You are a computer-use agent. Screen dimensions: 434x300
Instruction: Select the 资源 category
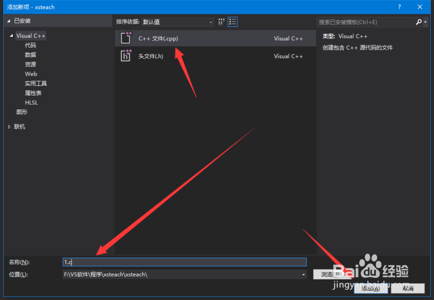[31, 64]
